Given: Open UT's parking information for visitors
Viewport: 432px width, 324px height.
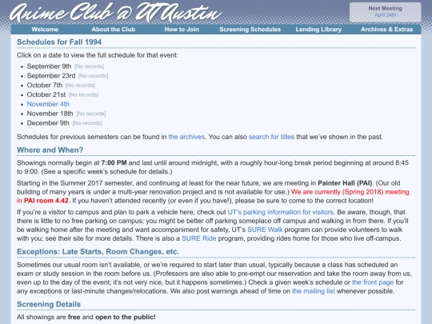Looking at the screenshot, I should [x=280, y=212].
